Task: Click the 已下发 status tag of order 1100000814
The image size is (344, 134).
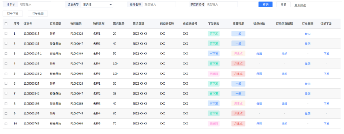Action: coord(214,33)
